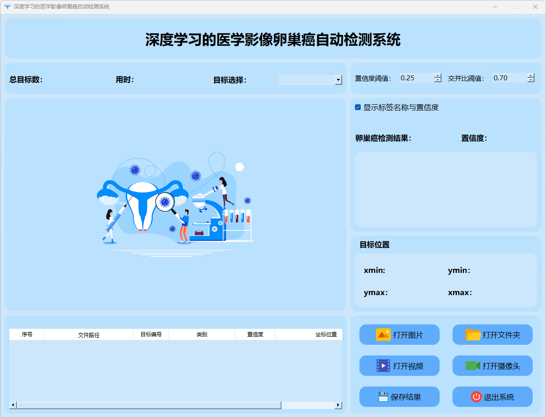The height and width of the screenshot is (418, 546).
Task: Click the right arrow of table scrollbar
Action: [339, 405]
